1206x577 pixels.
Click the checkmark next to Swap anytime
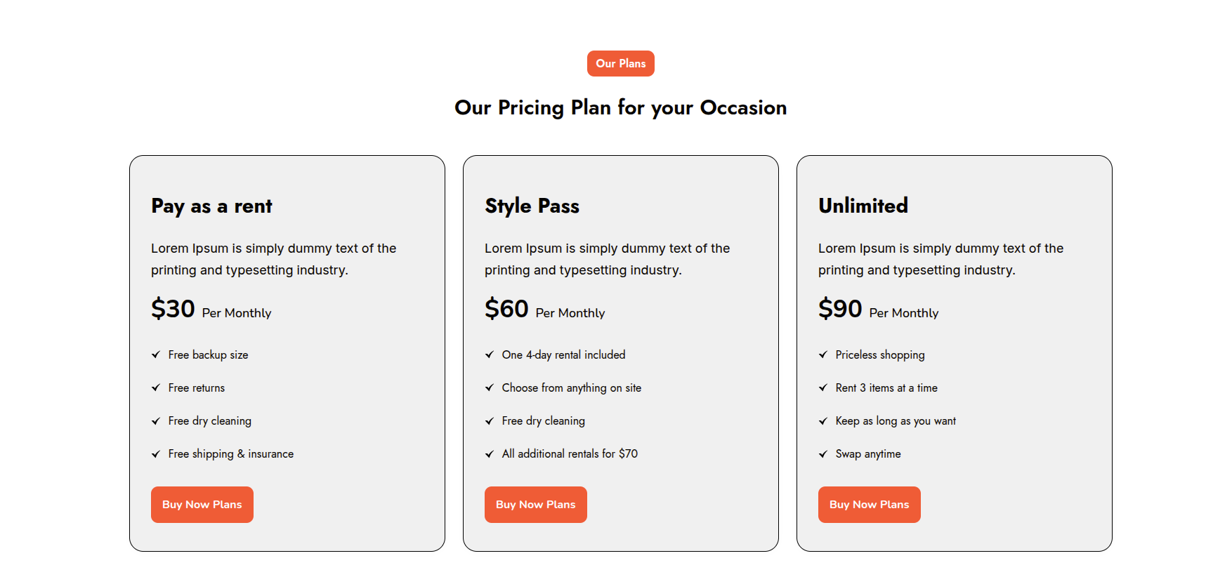pos(823,454)
